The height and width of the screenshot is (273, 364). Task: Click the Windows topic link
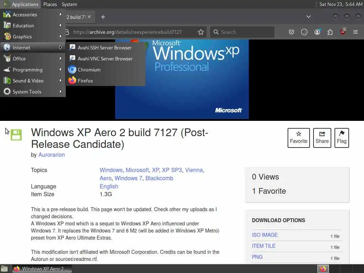pyautogui.click(x=111, y=170)
